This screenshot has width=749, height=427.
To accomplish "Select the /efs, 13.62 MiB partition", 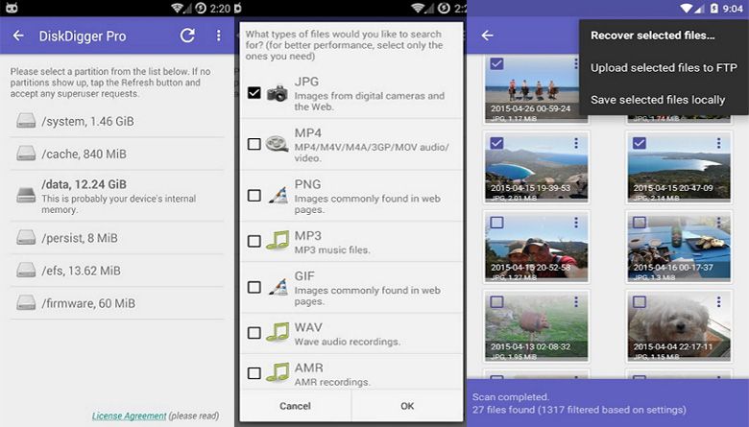I will (x=117, y=271).
